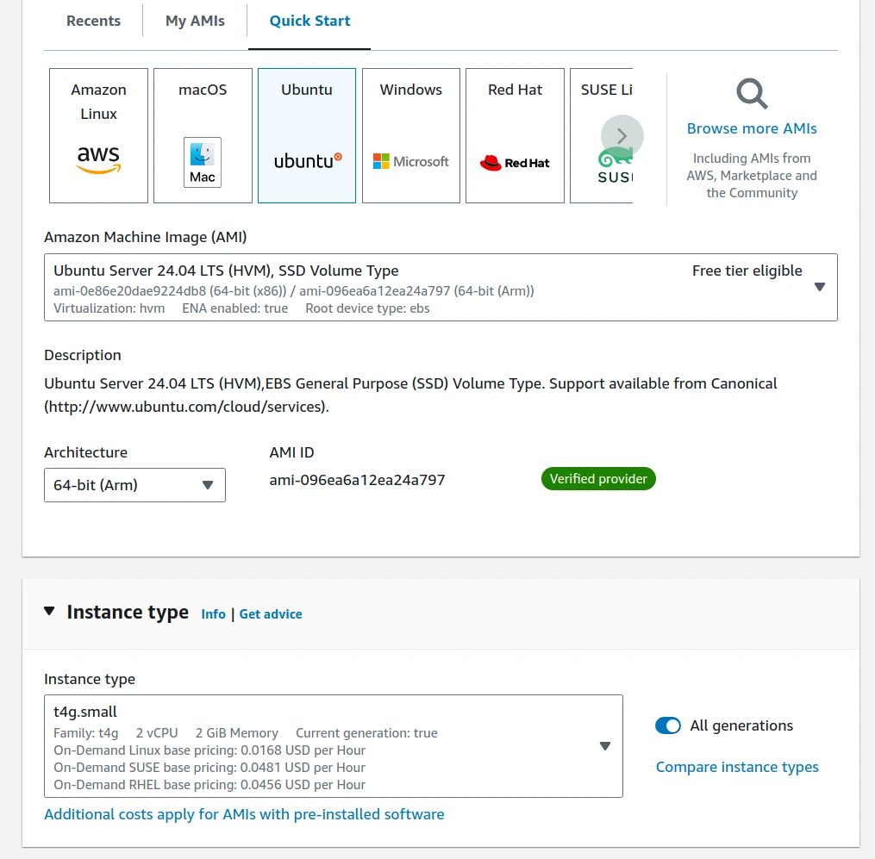This screenshot has width=875, height=859.
Task: Click the Get advice link
Action: pyautogui.click(x=271, y=614)
